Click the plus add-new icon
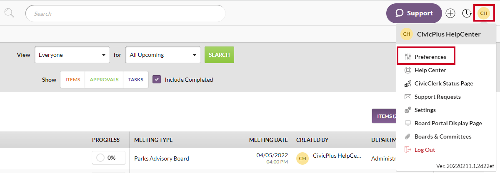This screenshot has width=500, height=173. click(450, 13)
